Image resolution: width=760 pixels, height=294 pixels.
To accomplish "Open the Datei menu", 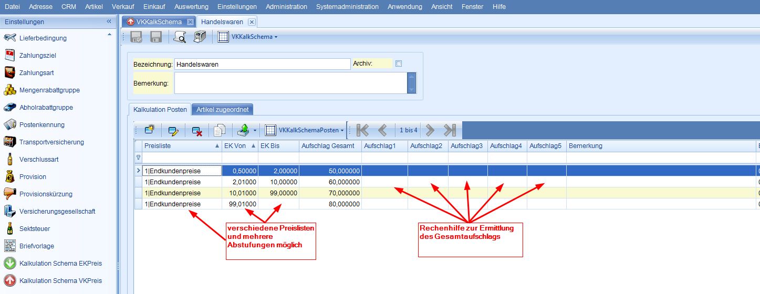I will click(12, 7).
